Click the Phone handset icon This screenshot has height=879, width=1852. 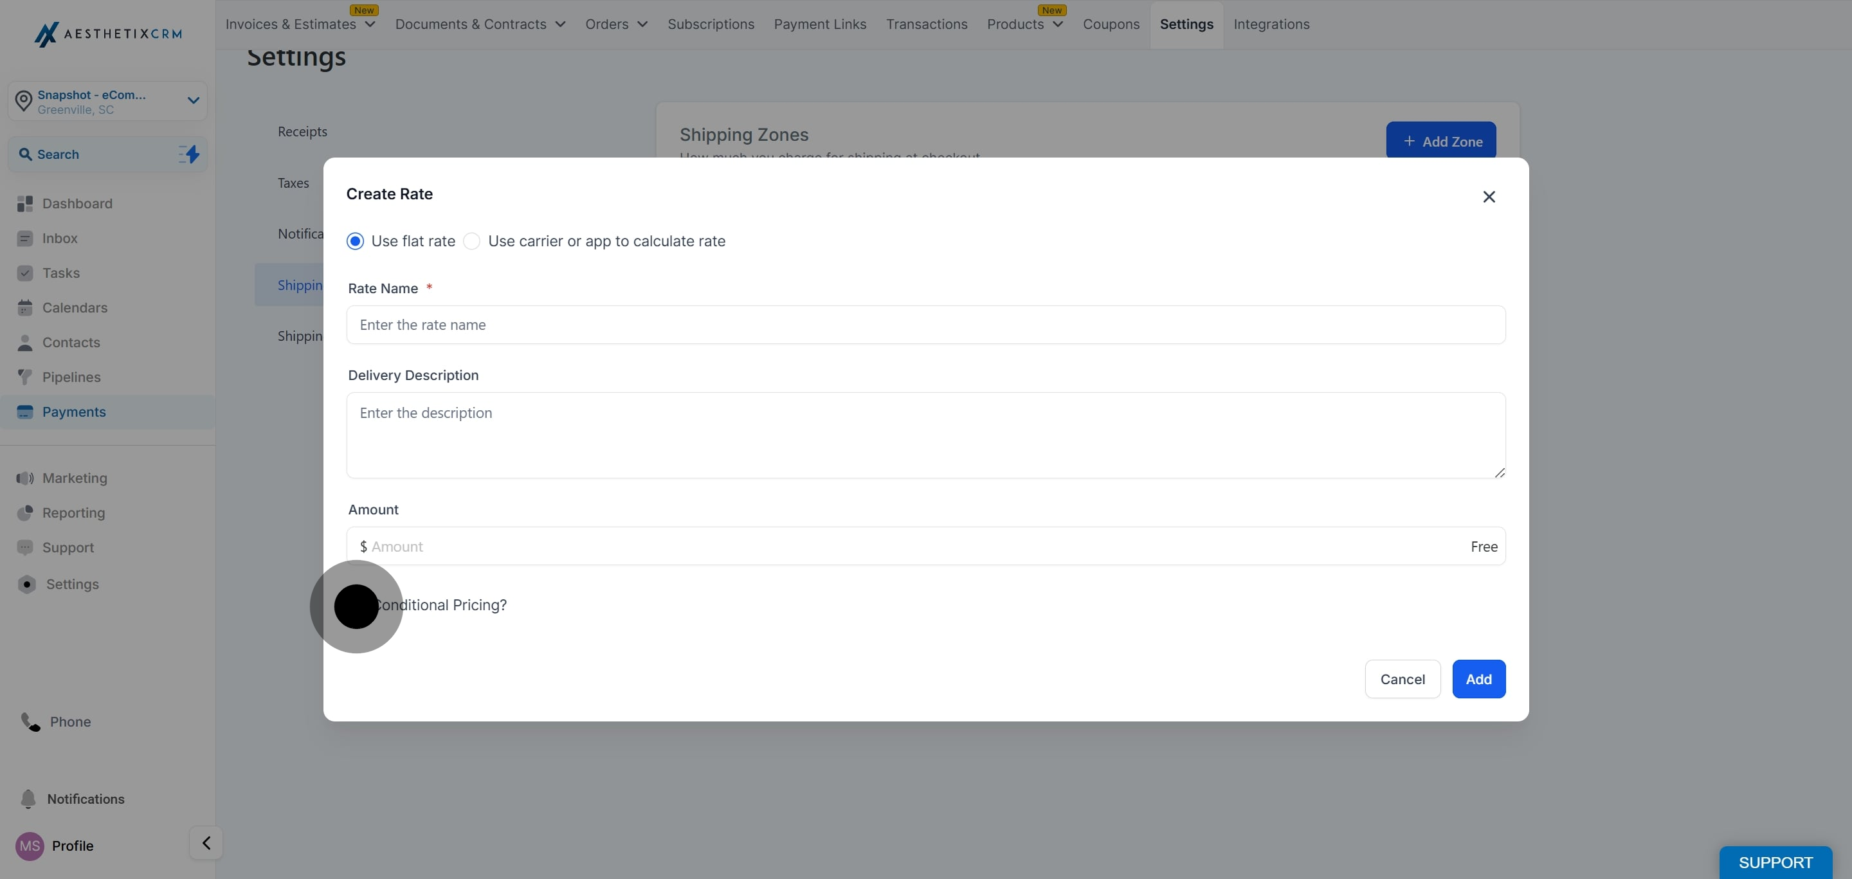[30, 721]
